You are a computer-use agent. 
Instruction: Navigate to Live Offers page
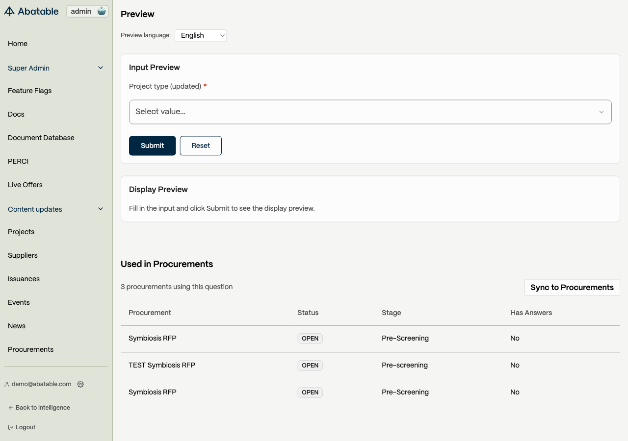[25, 185]
